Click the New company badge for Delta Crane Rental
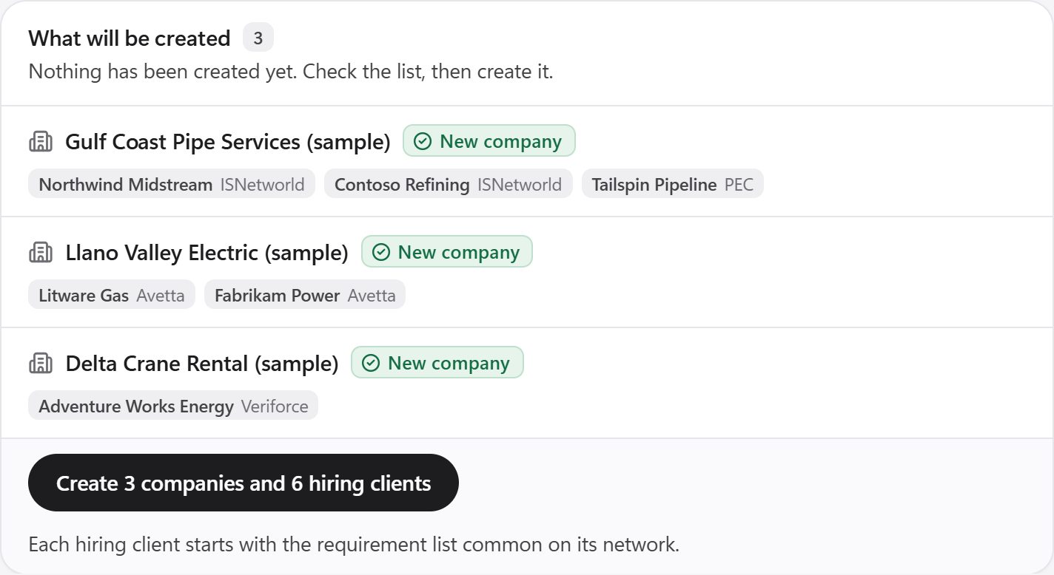This screenshot has width=1054, height=575. coord(437,363)
